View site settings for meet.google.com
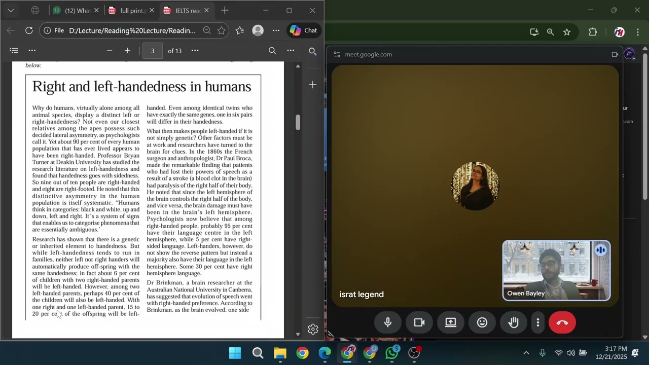Image resolution: width=649 pixels, height=365 pixels. pyautogui.click(x=337, y=54)
